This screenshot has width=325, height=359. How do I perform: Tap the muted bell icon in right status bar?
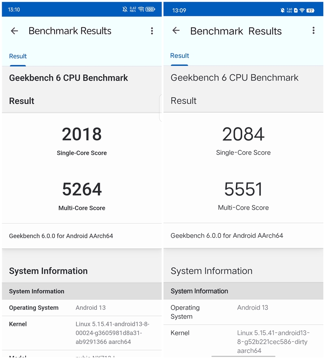(x=283, y=10)
